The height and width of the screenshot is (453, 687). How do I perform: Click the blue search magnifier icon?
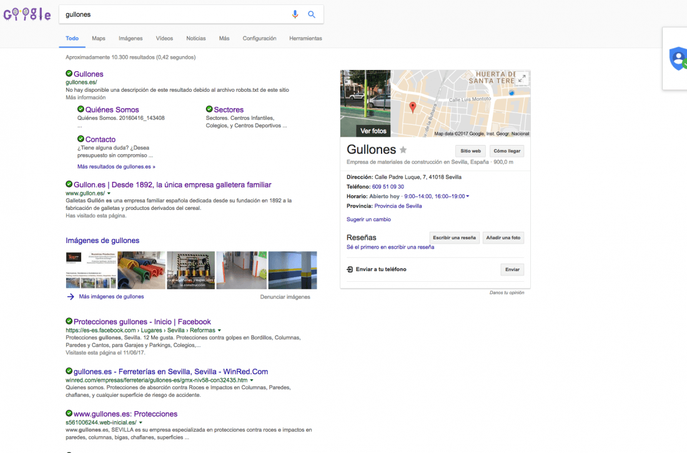pyautogui.click(x=312, y=14)
